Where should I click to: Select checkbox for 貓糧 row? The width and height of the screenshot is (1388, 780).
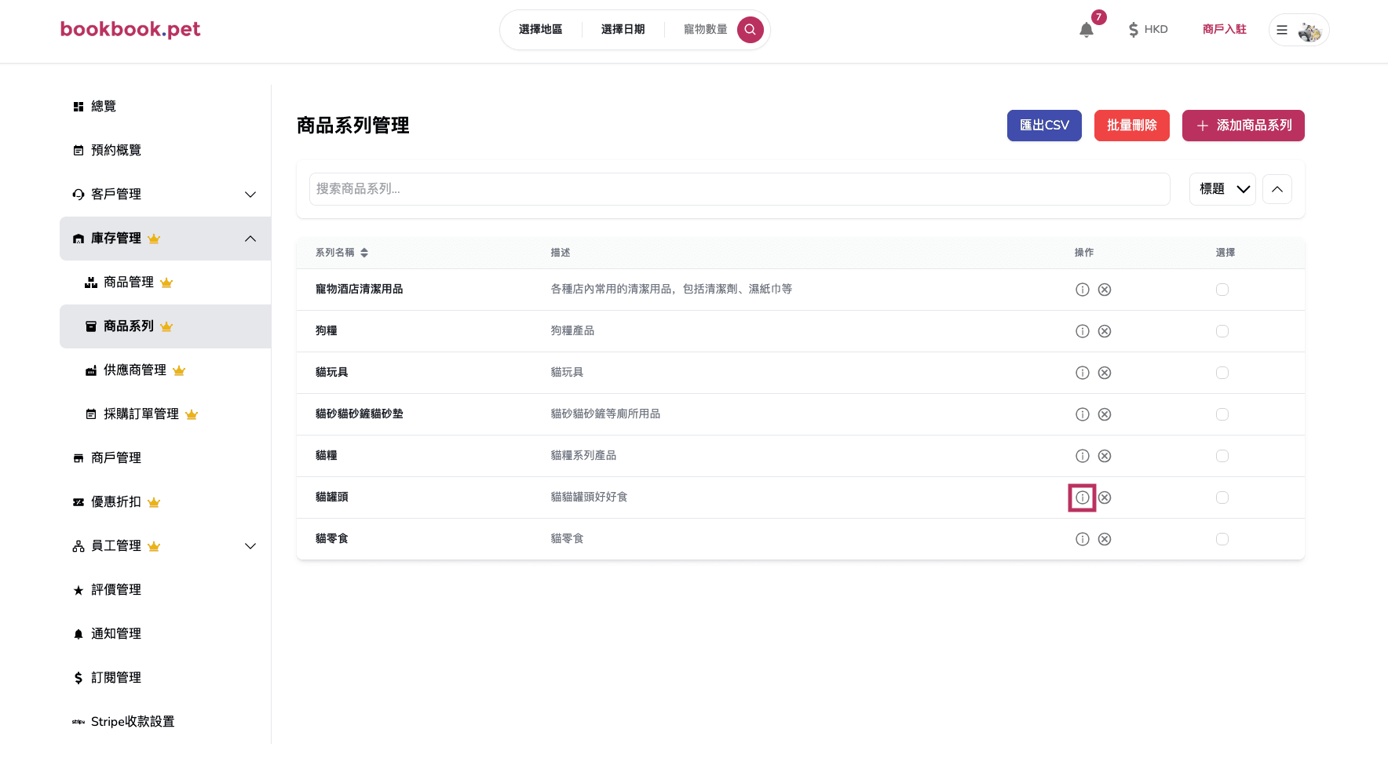tap(1222, 456)
